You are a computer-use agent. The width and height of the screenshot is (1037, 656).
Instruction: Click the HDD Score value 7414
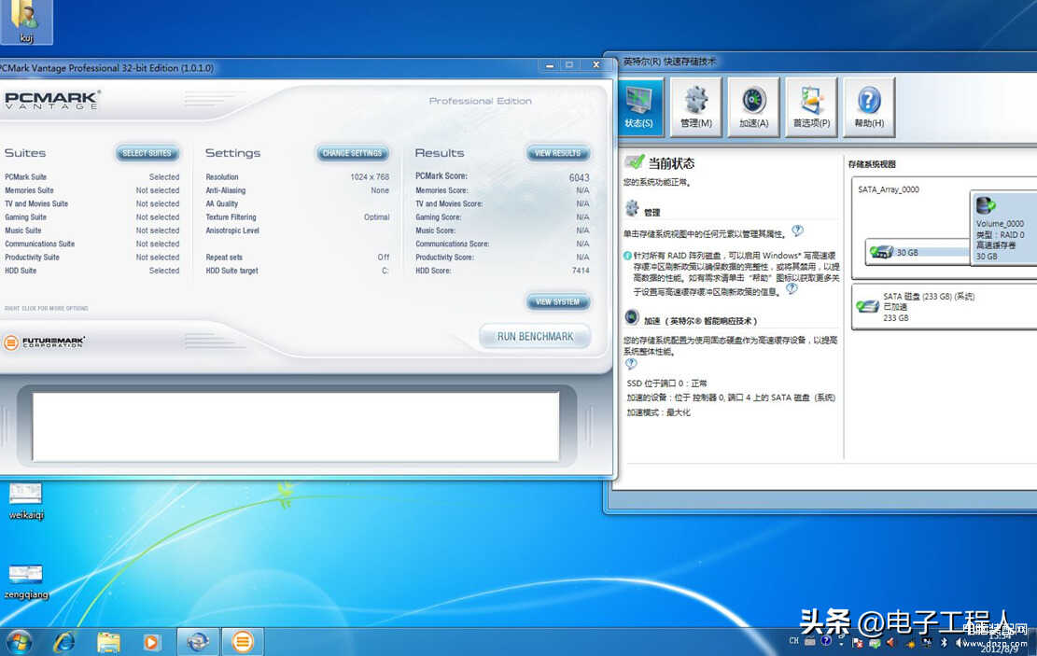point(581,271)
